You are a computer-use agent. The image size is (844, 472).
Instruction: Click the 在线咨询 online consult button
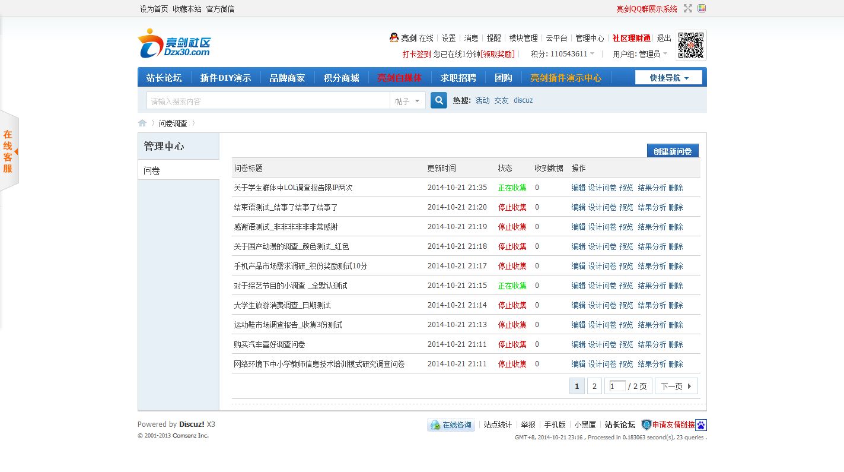click(x=451, y=425)
